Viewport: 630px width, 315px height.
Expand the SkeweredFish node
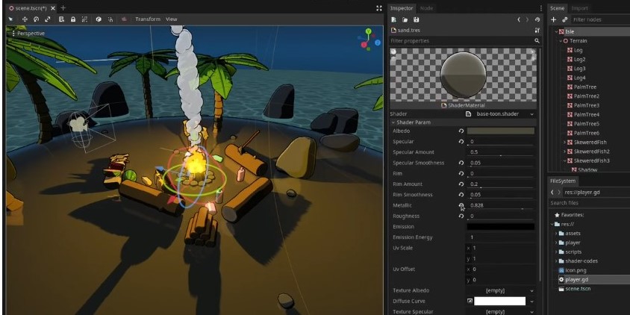564,143
